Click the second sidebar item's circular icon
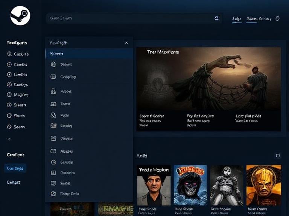289x216 pixels. click(x=9, y=64)
